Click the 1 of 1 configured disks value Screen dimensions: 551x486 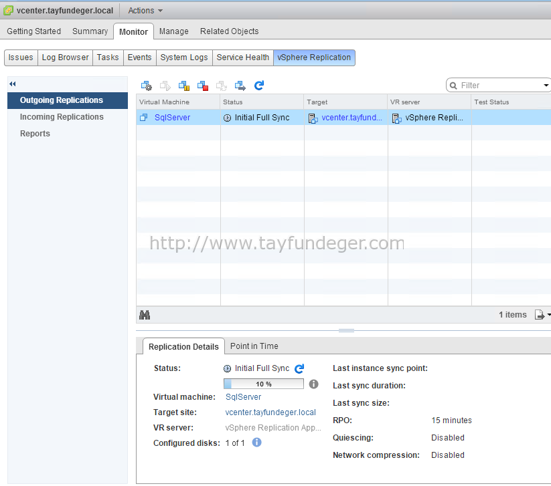(x=235, y=443)
